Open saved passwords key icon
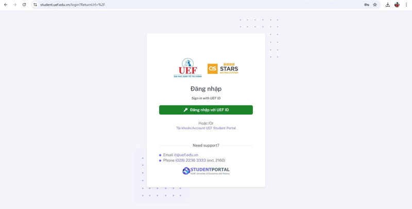The width and height of the screenshot is (412, 209). (x=366, y=5)
